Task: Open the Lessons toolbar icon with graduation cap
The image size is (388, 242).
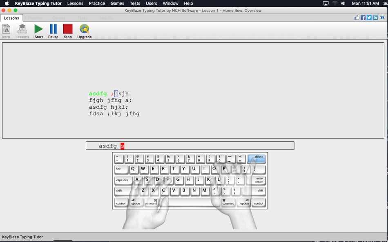Action: [x=22, y=31]
